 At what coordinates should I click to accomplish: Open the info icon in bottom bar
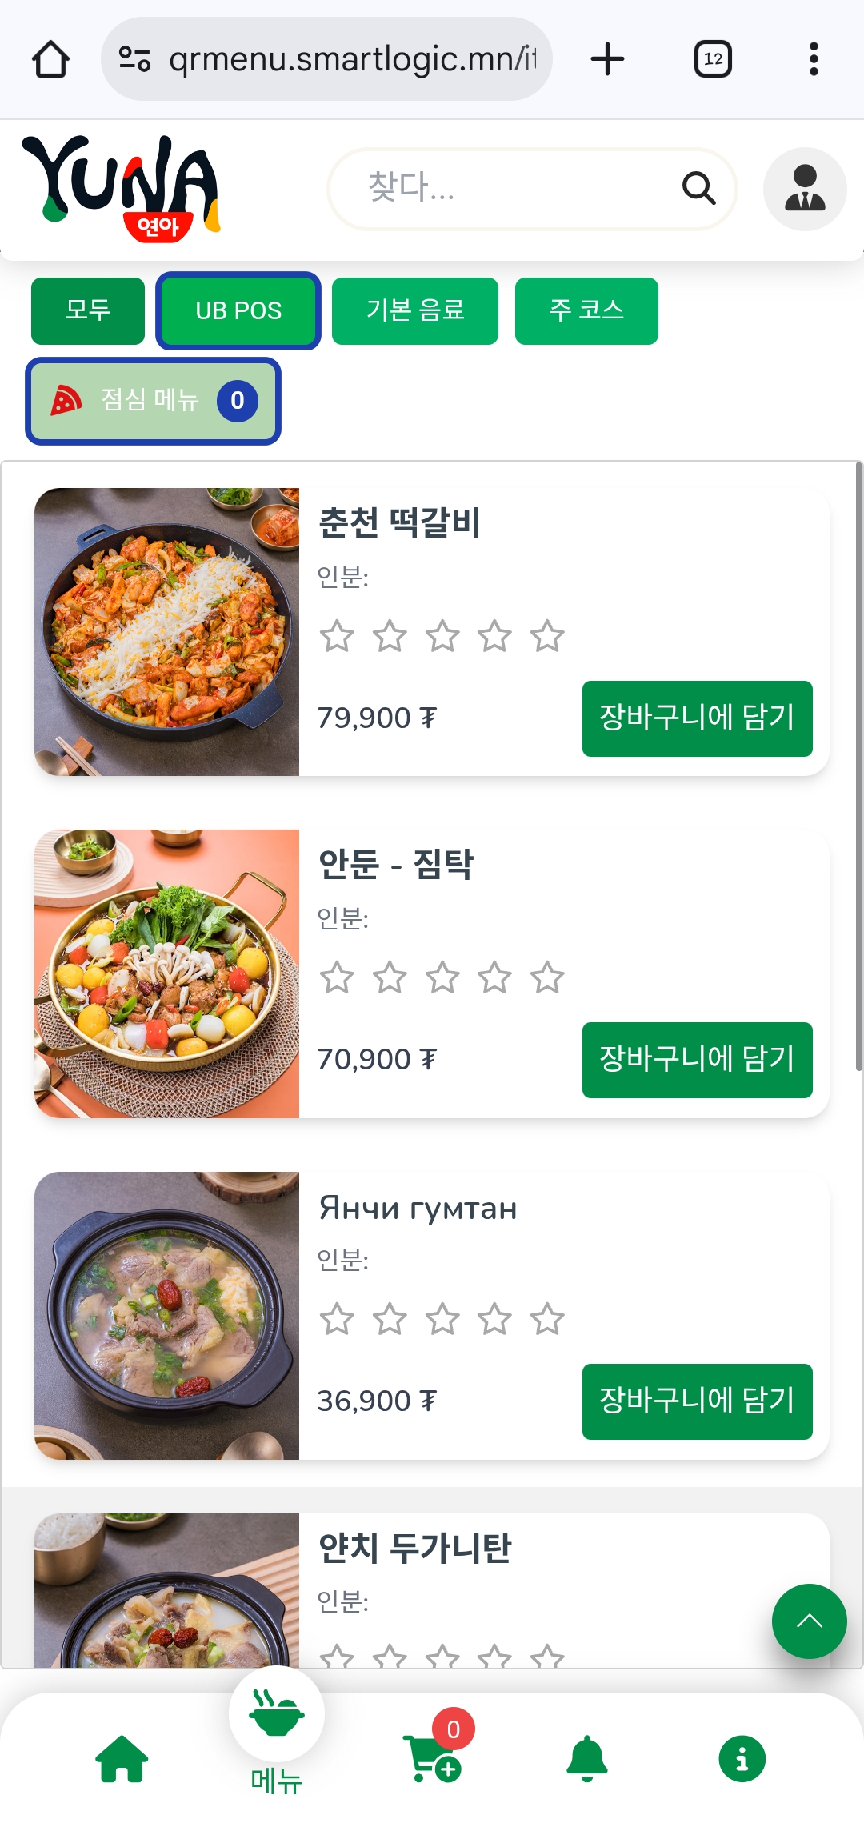[742, 1759]
